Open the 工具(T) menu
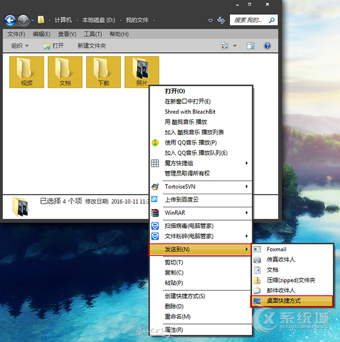The image size is (340, 342). coord(93,34)
